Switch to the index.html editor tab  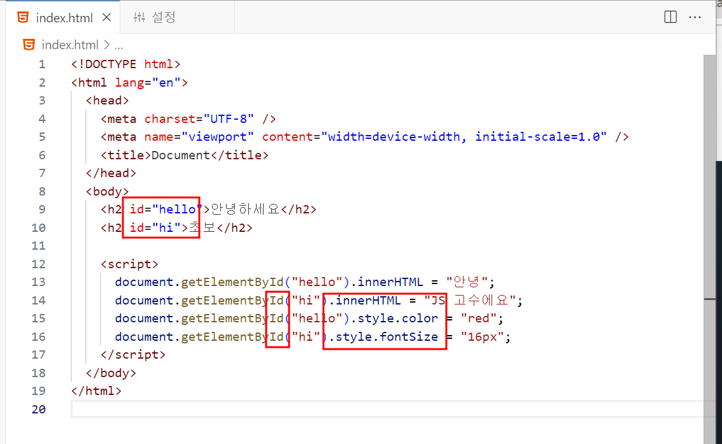(63, 17)
